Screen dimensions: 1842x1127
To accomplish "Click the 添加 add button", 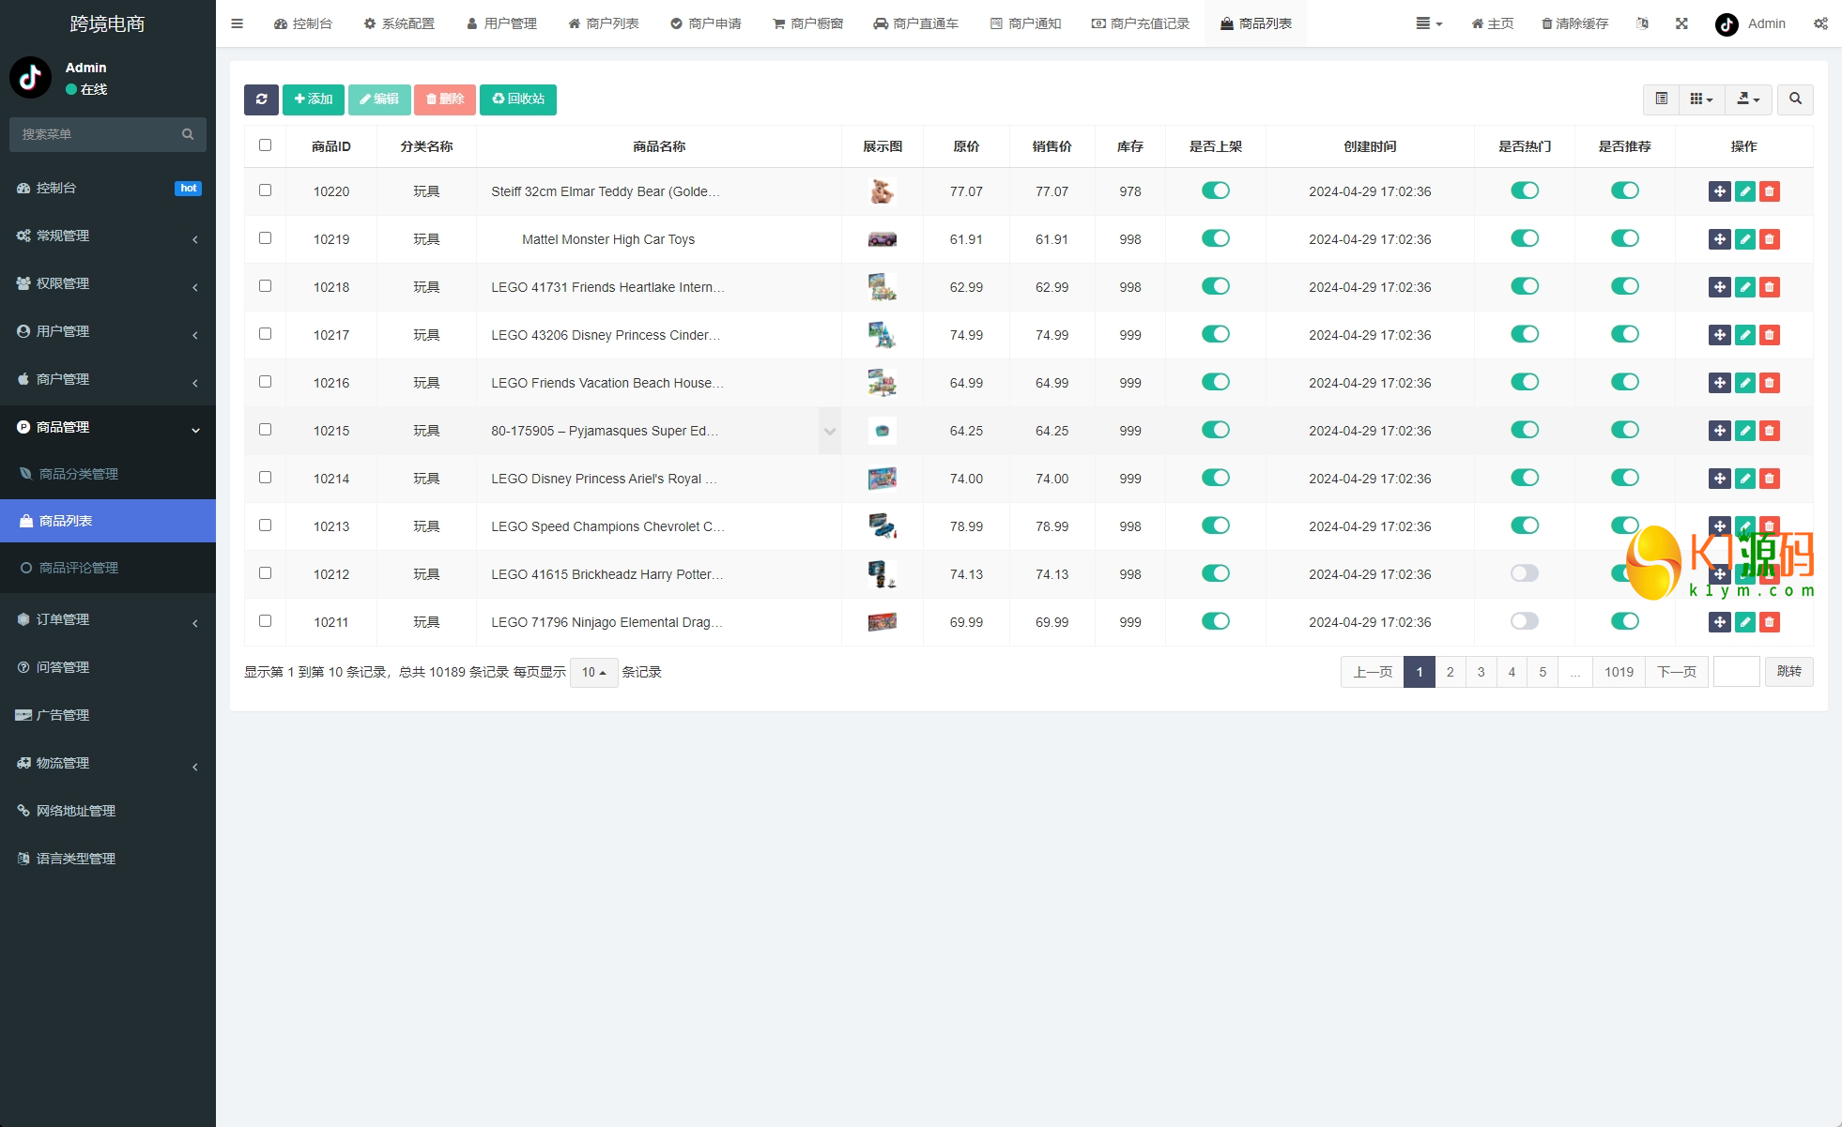I will (x=314, y=99).
